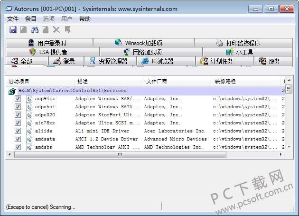299x216 pixels.
Task: Click 'AMD Technologies Inc.' vendor cell
Action: 173,147
